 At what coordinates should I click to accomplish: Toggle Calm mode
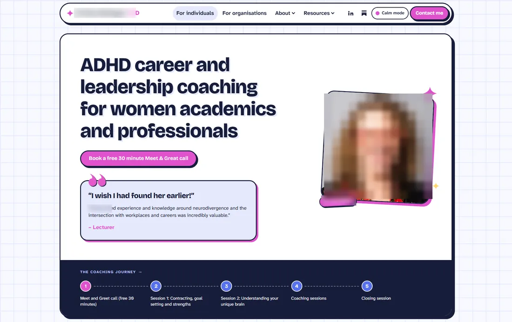click(x=390, y=13)
